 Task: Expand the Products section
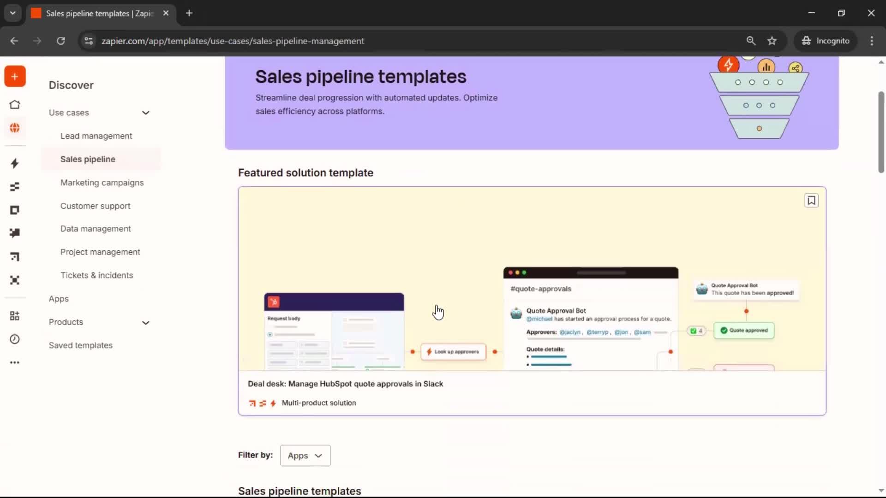click(x=146, y=323)
